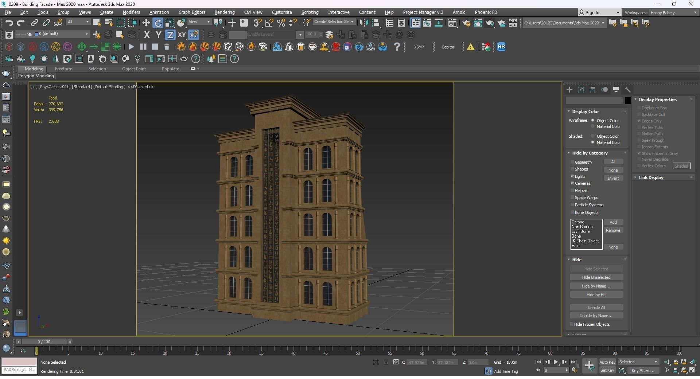Check the Geometry category checkbox
The width and height of the screenshot is (700, 379).
point(572,162)
